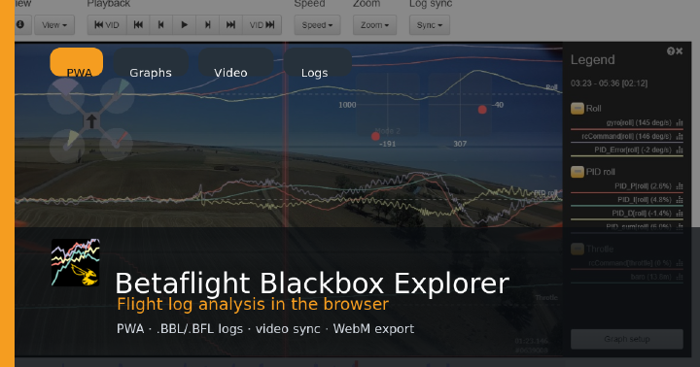Screen dimensions: 700x367
Task: Open analyser icon beside PID_P[roll]
Action: [x=680, y=186]
